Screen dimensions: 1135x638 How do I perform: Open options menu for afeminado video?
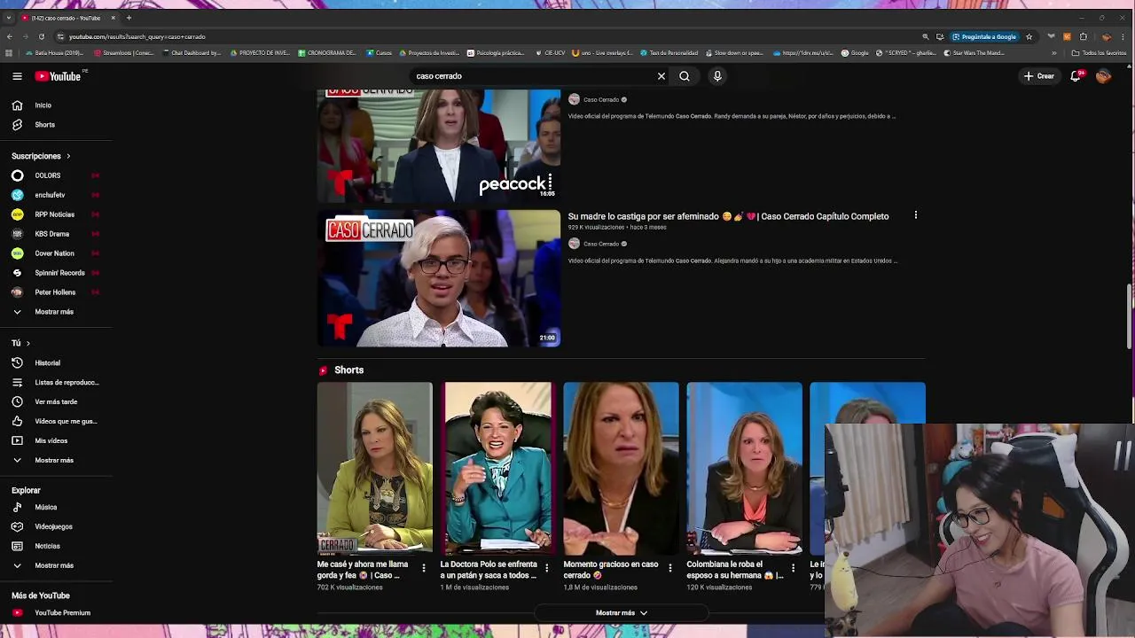(x=916, y=215)
